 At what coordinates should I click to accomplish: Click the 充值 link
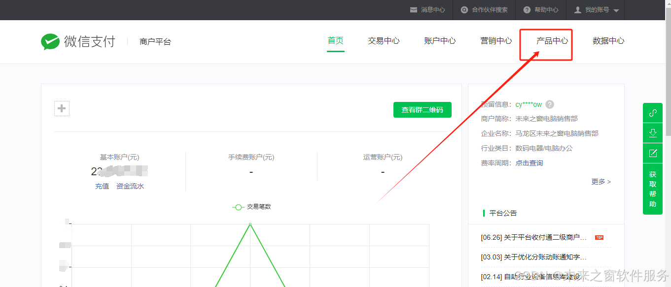tap(102, 186)
